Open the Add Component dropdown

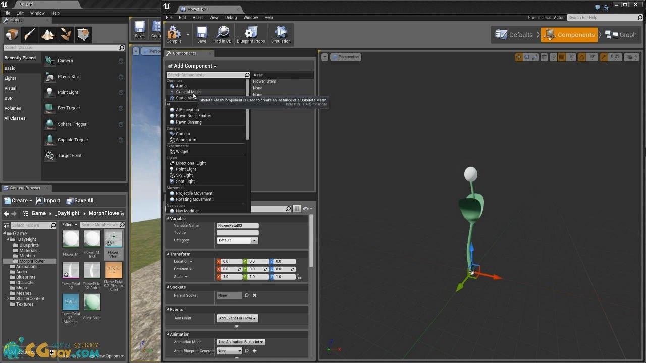coord(193,66)
